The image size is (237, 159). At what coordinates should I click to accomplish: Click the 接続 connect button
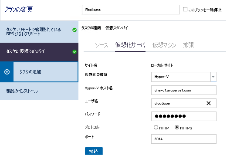[94, 151]
